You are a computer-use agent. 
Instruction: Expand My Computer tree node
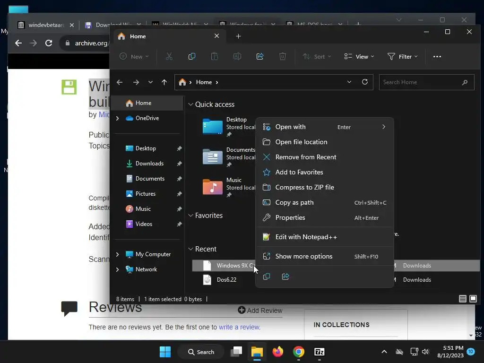click(117, 254)
